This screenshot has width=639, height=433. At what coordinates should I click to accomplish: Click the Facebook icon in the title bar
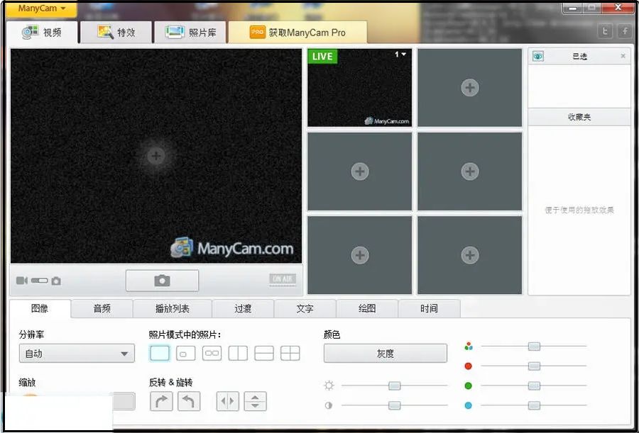(x=624, y=30)
